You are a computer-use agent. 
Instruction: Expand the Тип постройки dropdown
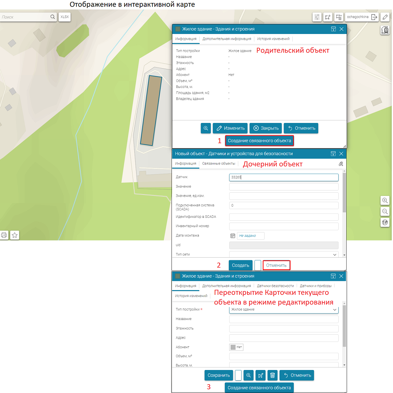[x=284, y=309]
